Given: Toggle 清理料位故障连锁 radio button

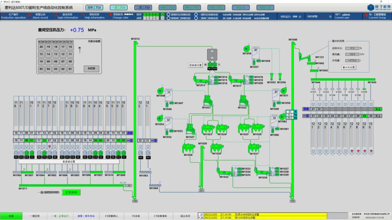Looking at the screenshot, I should pyautogui.click(x=168, y=14).
